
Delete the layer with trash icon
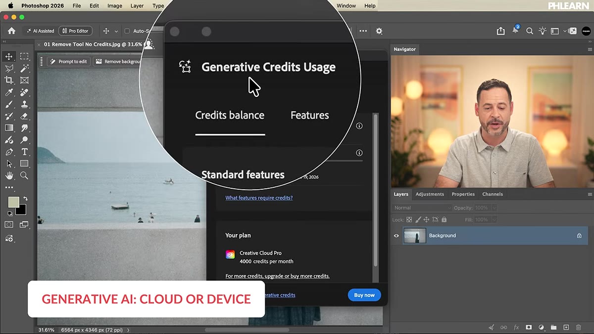(x=579, y=327)
